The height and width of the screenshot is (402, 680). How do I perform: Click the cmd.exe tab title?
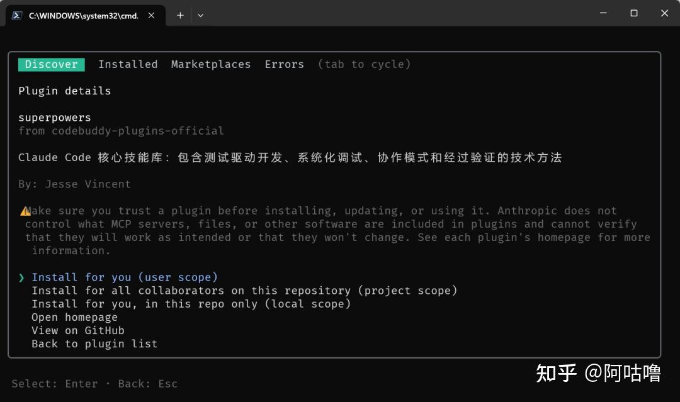tap(83, 15)
